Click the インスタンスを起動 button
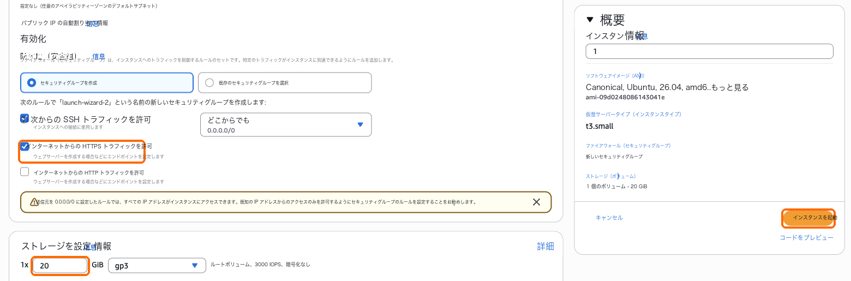 pyautogui.click(x=808, y=218)
